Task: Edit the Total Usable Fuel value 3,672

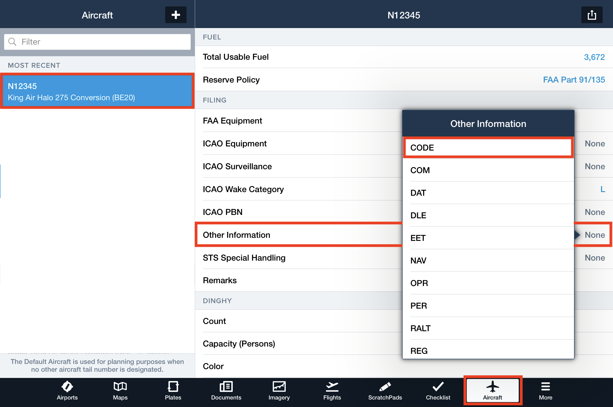Action: coord(594,57)
